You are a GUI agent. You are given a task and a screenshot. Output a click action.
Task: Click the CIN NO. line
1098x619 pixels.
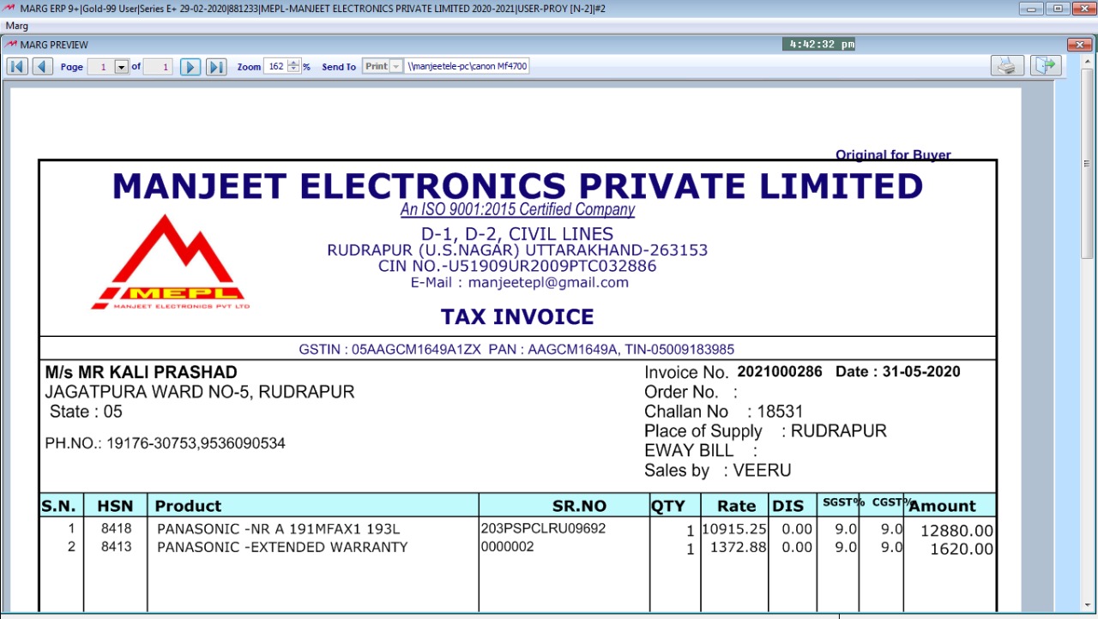(x=517, y=266)
